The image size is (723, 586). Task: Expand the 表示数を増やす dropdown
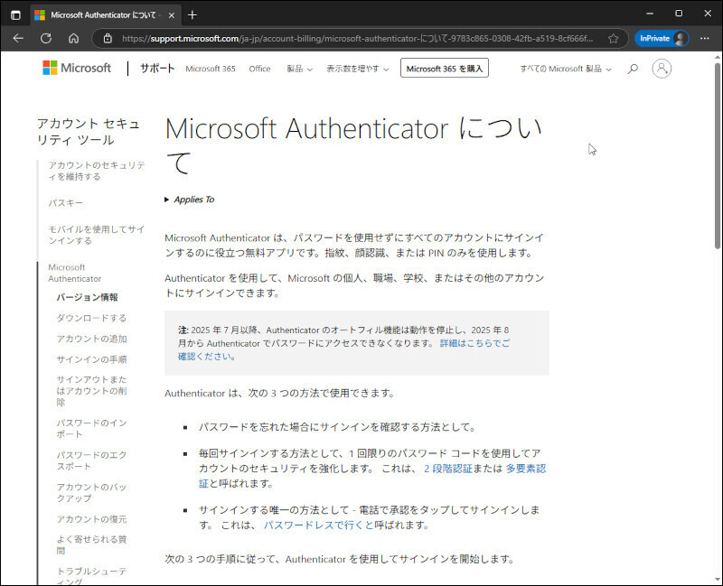[358, 69]
